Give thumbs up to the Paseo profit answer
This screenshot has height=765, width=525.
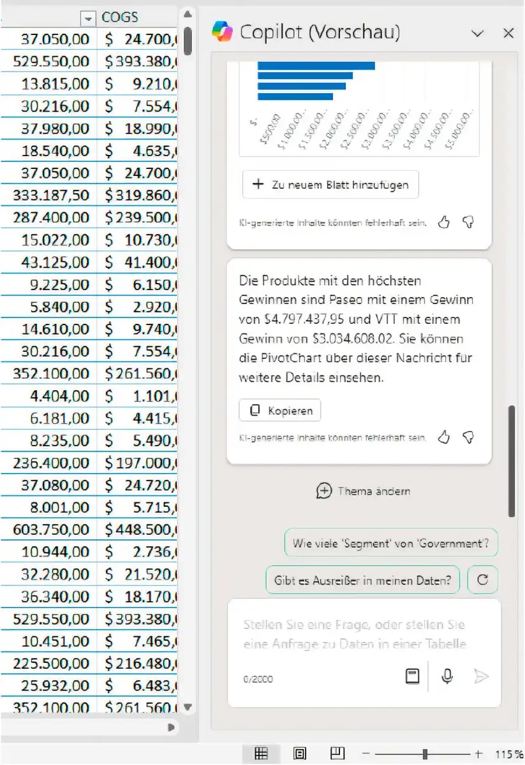(x=444, y=437)
